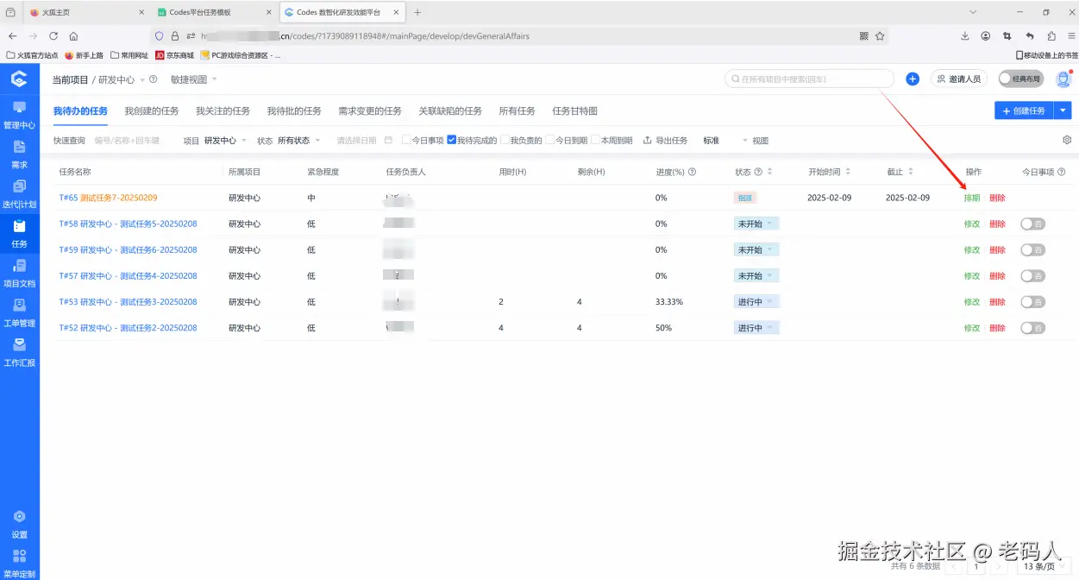Click the calendar icon of the date filter
This screenshot has height=580, width=1079.
pyautogui.click(x=388, y=140)
